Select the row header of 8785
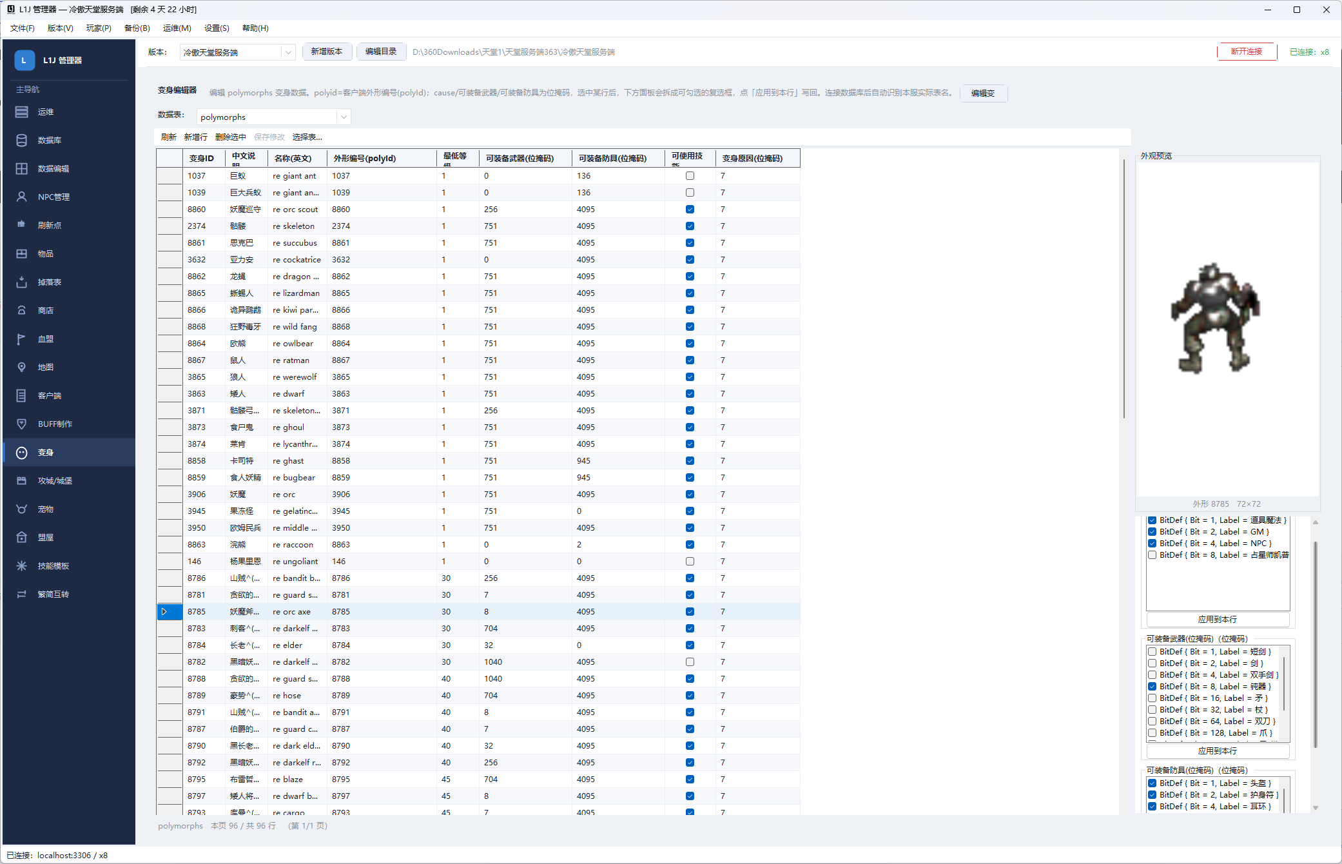Image resolution: width=1342 pixels, height=864 pixels. [x=170, y=612]
